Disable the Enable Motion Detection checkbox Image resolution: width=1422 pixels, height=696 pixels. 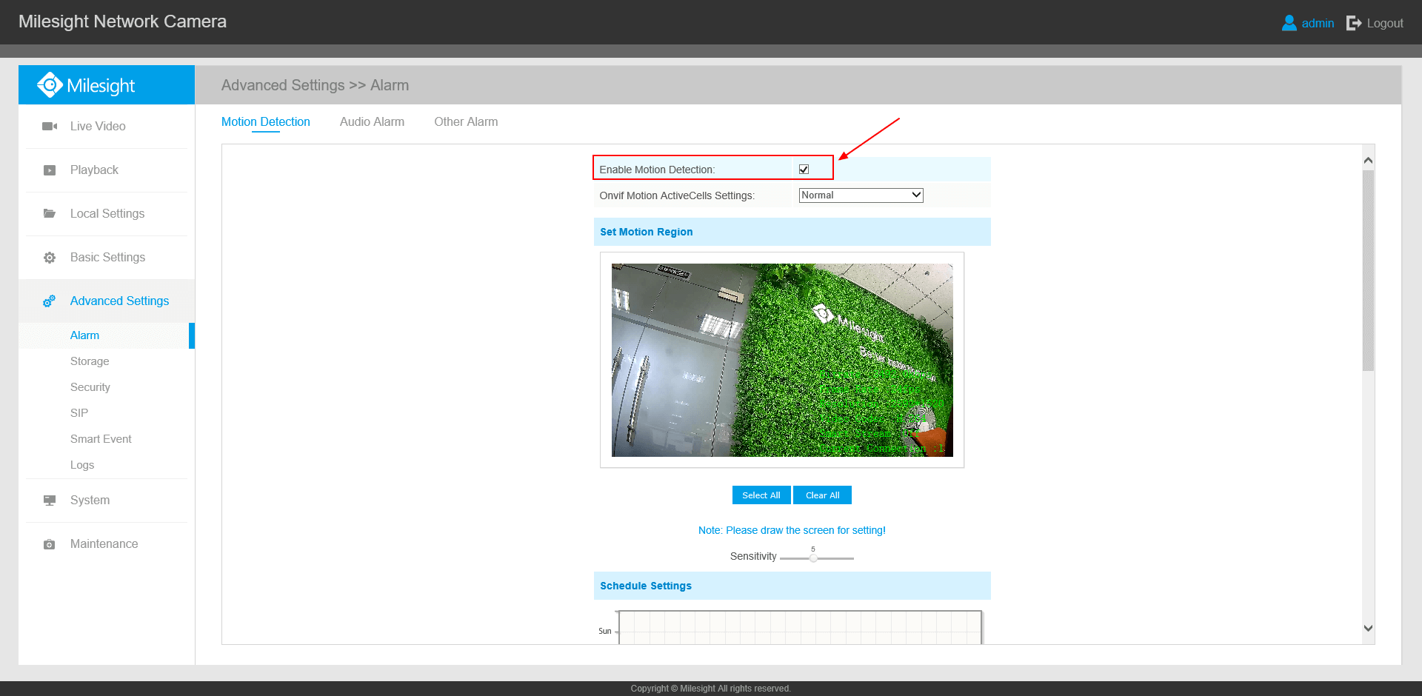coord(804,169)
